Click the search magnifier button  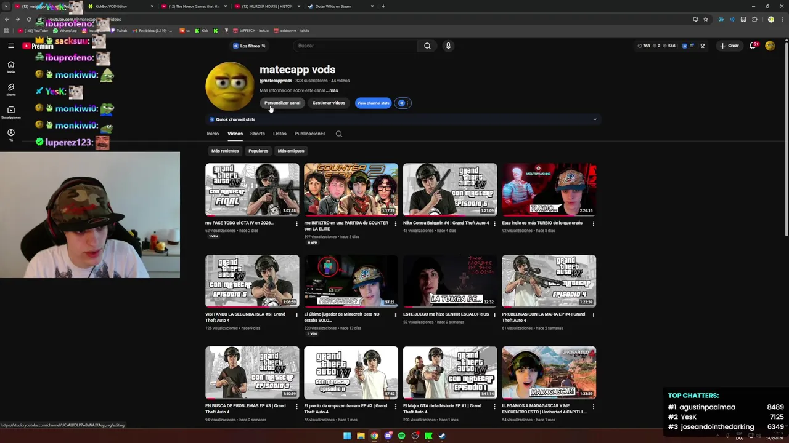pos(427,46)
